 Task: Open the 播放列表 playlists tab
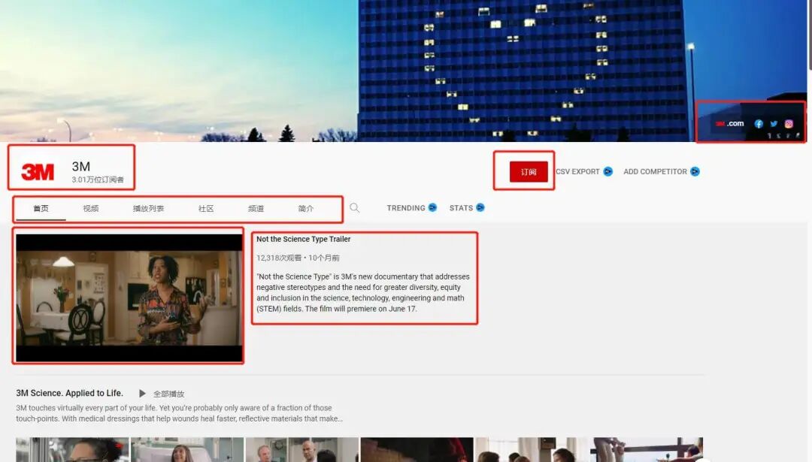(148, 209)
